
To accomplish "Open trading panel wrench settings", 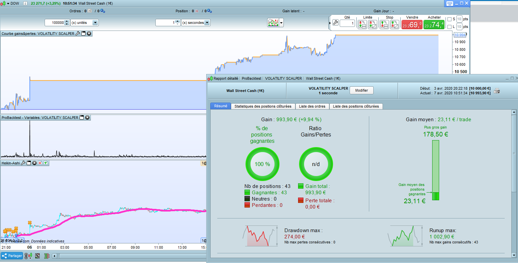I will (x=335, y=23).
